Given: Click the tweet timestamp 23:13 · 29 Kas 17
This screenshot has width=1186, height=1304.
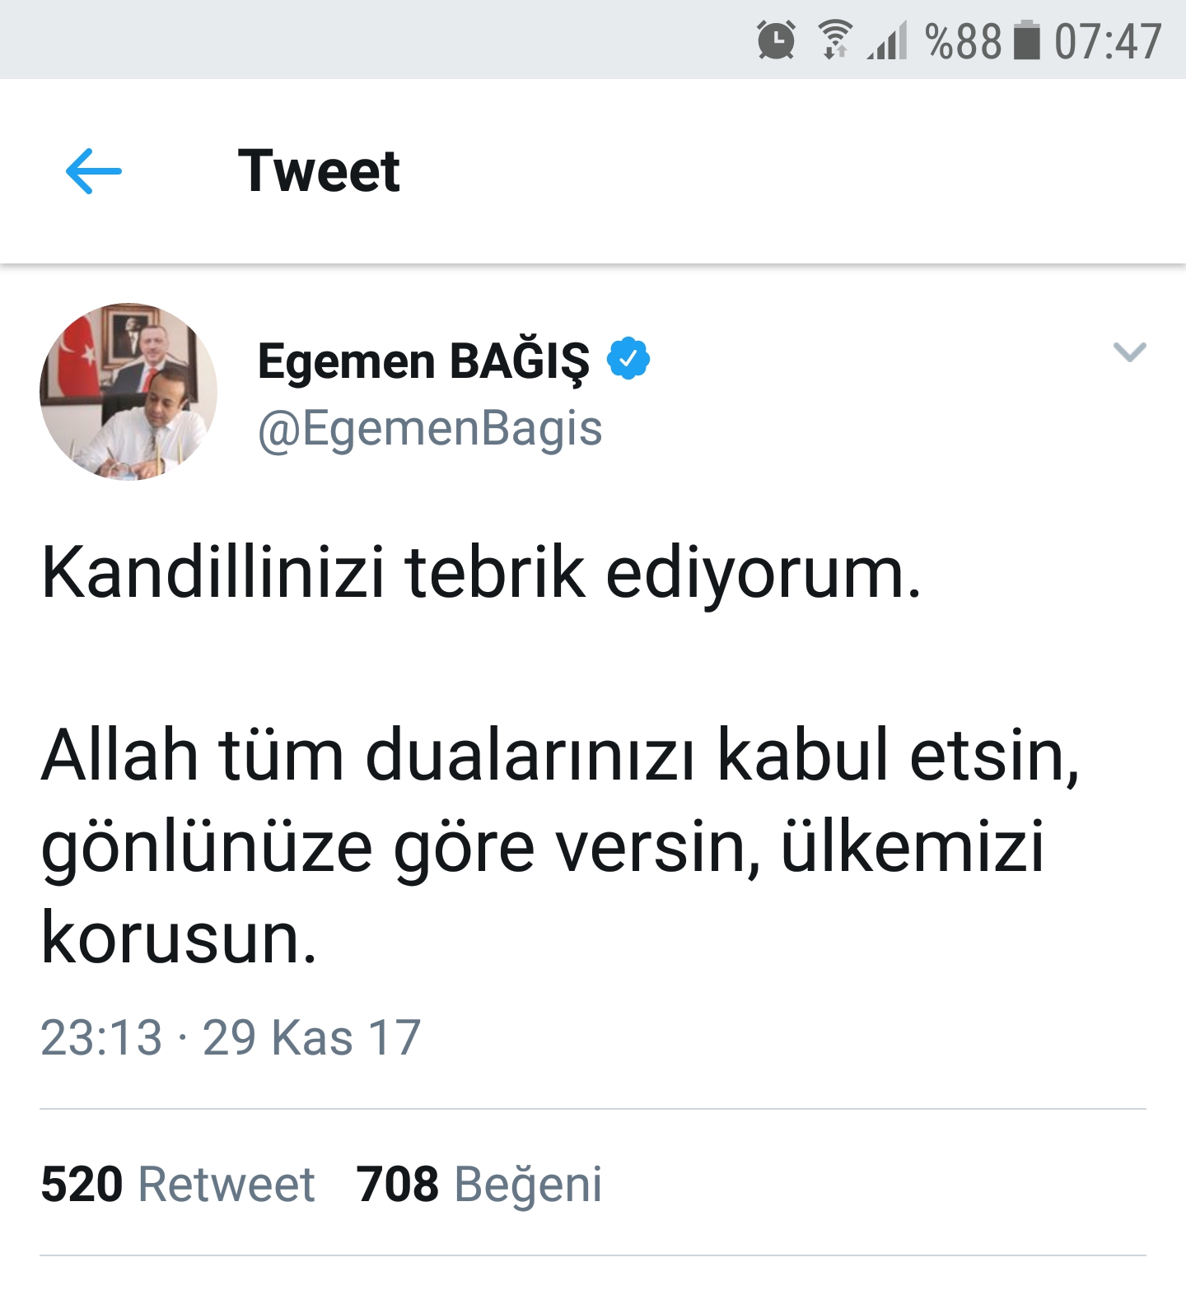Looking at the screenshot, I should coord(231,1037).
